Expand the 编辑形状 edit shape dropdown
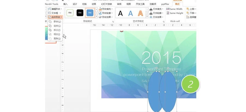The width and height of the screenshot is (246, 112). 55,9
